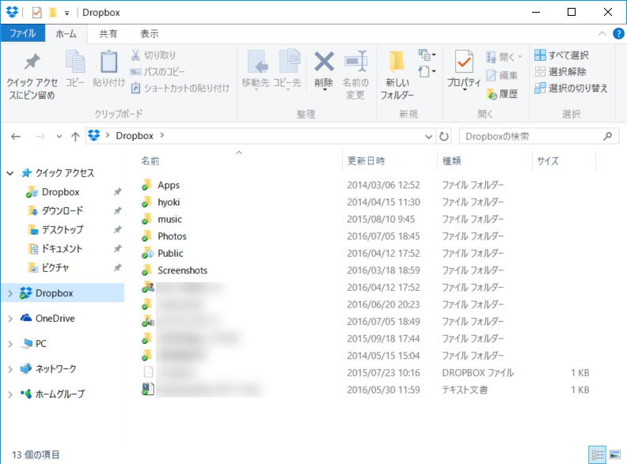Sort by Type (種類) column header
The width and height of the screenshot is (627, 464).
451,161
